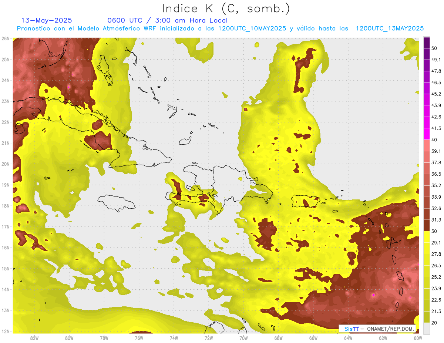Click "0600 UTC / 3:00 am Hora Local" text

click(x=167, y=20)
